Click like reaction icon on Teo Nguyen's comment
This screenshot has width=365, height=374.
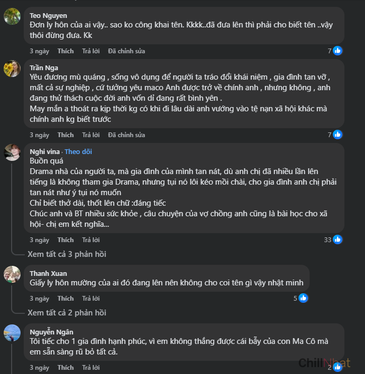coord(338,51)
